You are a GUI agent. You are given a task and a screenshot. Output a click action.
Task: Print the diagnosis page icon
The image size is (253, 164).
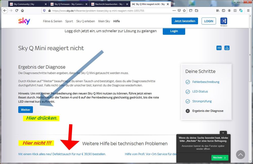(227, 48)
